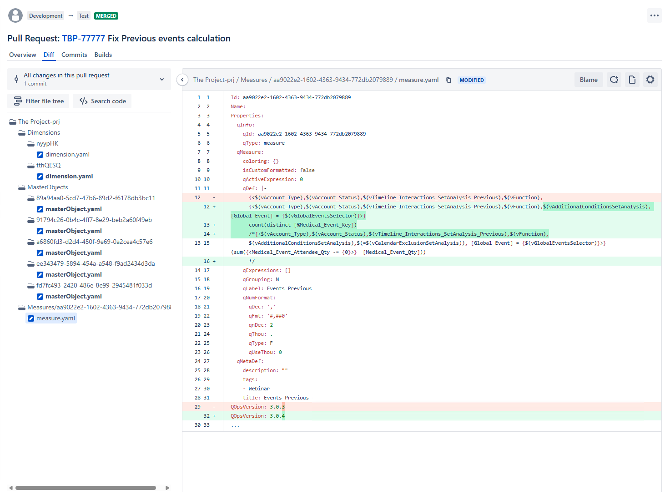Viewport: 665px width, 495px height.
Task: Click Measures in the file breadcrumb
Action: click(x=254, y=80)
